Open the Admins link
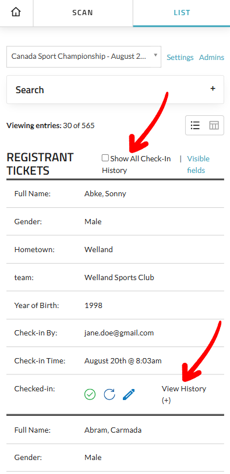The height and width of the screenshot is (474, 230). [211, 58]
